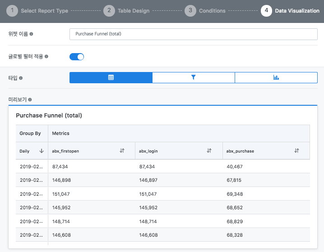
Task: Toggle the global filter switch off
Action: 77,57
